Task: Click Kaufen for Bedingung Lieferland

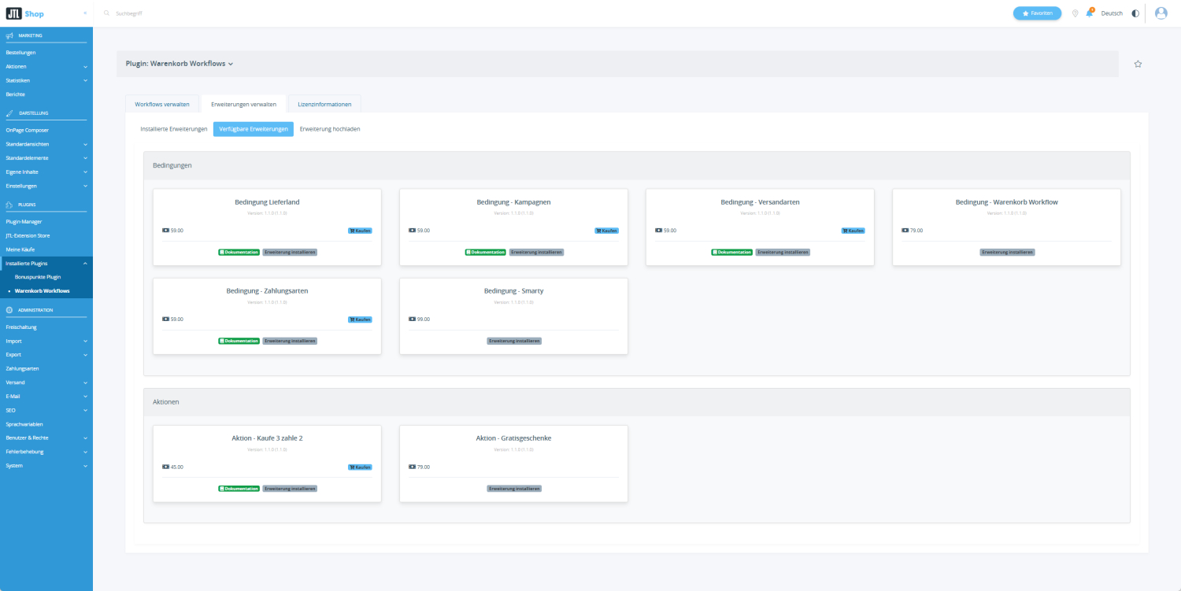Action: tap(360, 231)
